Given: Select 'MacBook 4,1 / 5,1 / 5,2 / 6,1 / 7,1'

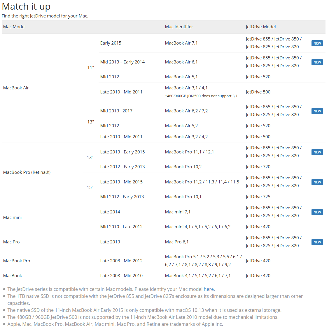Looking at the screenshot, I should pos(198,276).
